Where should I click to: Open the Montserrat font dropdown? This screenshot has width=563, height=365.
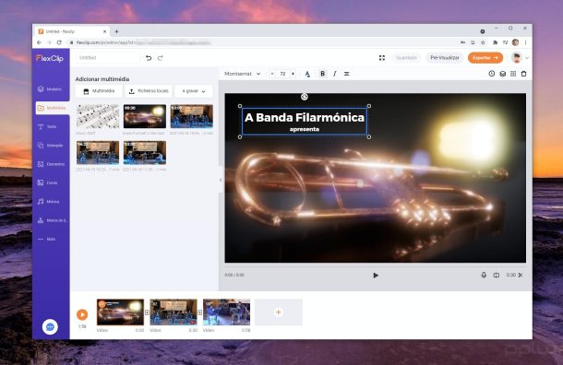click(243, 74)
